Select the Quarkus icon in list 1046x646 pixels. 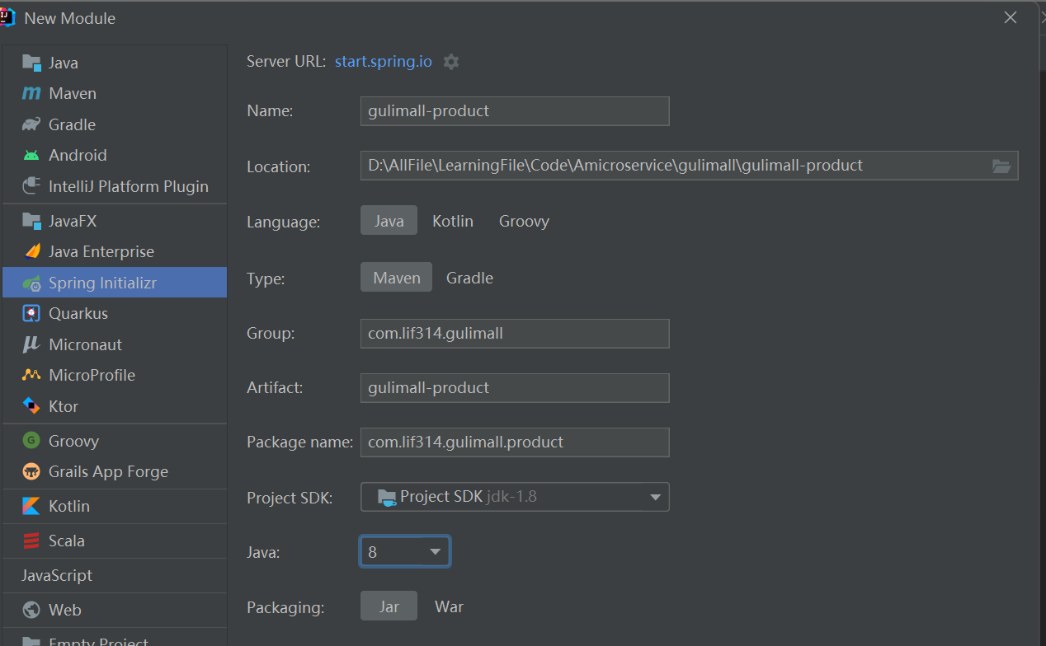[31, 313]
